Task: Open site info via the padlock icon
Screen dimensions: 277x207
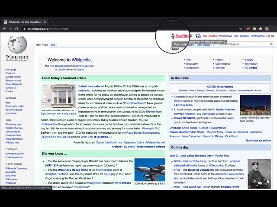Action: coord(24,29)
